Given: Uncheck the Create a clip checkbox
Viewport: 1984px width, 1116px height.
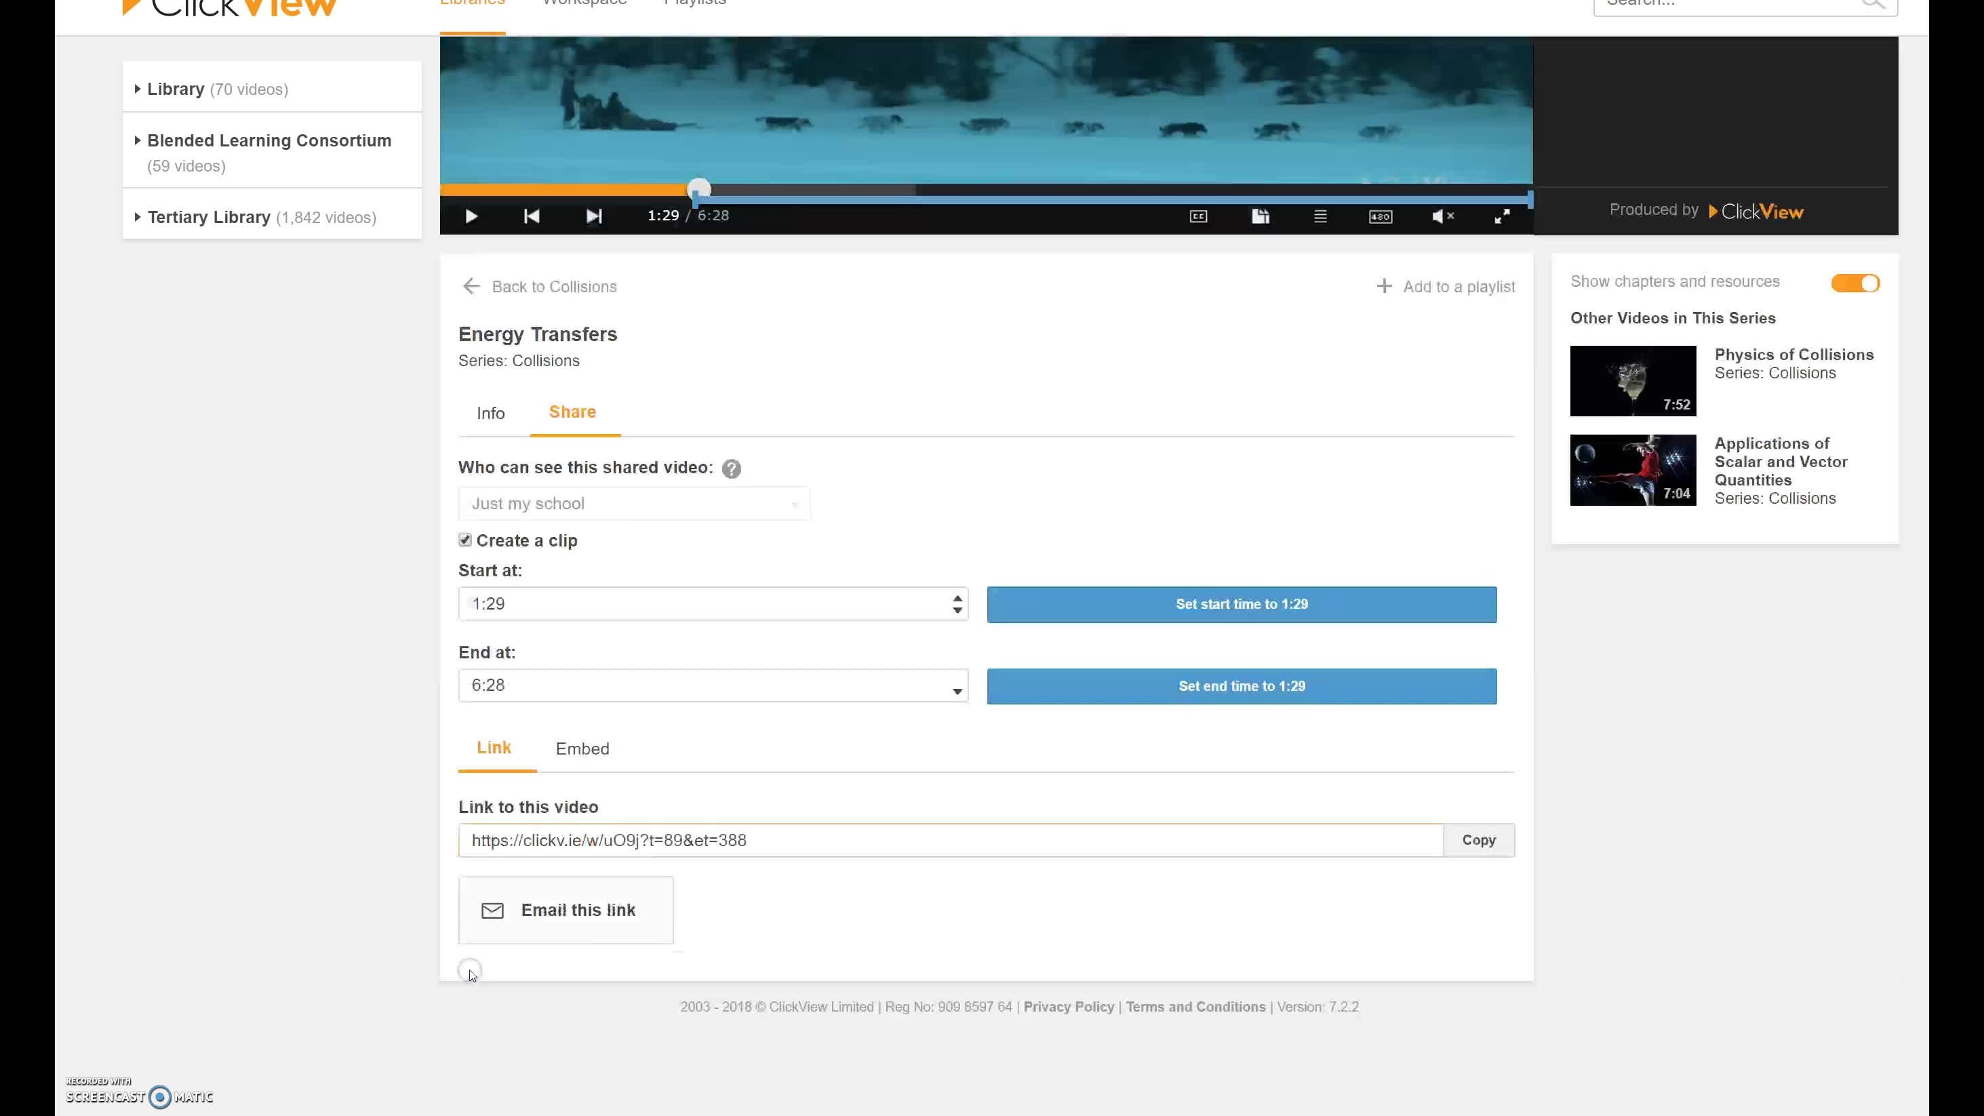Looking at the screenshot, I should tap(465, 540).
